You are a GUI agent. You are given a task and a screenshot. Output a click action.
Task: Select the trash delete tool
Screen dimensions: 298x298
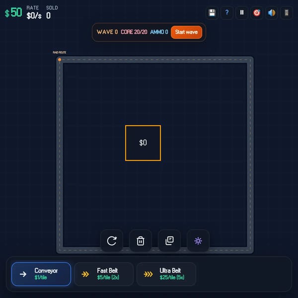[141, 241]
